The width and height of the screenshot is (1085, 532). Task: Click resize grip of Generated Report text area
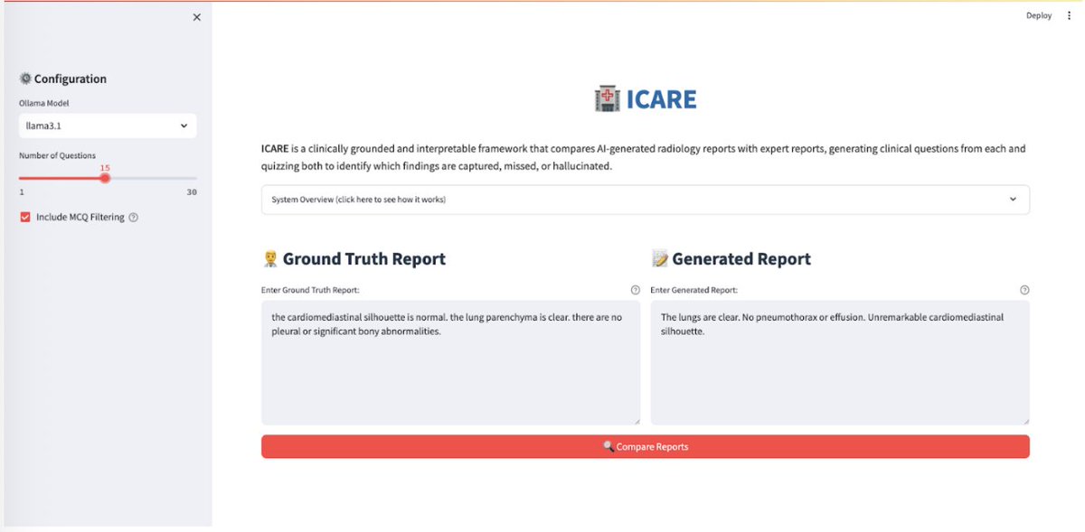(x=1025, y=420)
